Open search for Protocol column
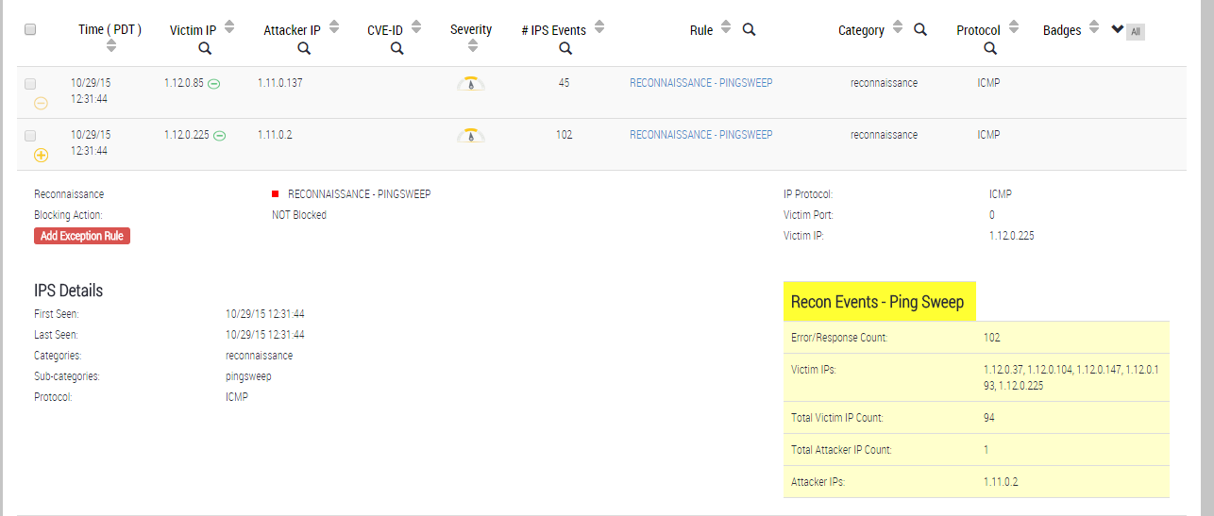 [989, 49]
